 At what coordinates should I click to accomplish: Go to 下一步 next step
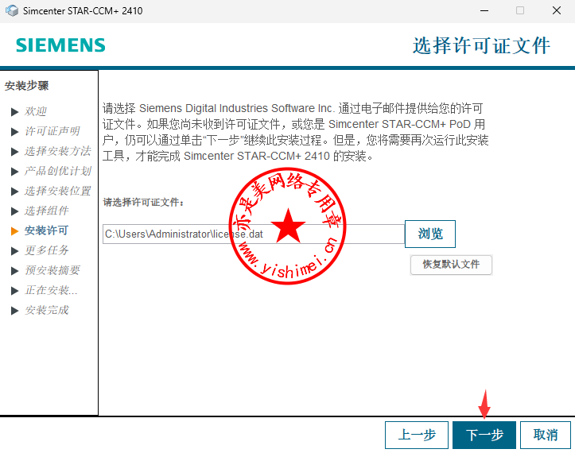(x=484, y=435)
